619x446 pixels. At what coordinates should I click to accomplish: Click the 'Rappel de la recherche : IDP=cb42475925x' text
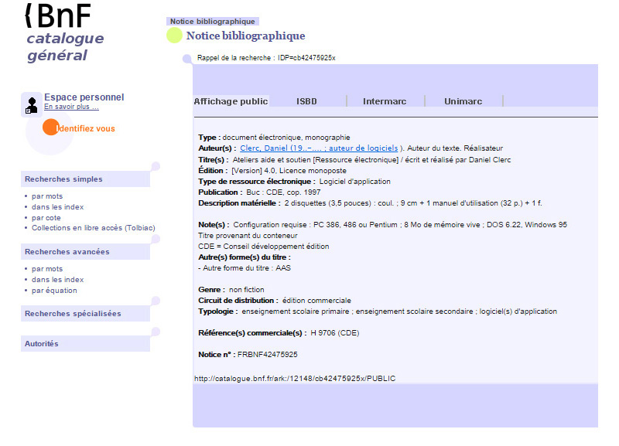click(x=266, y=58)
